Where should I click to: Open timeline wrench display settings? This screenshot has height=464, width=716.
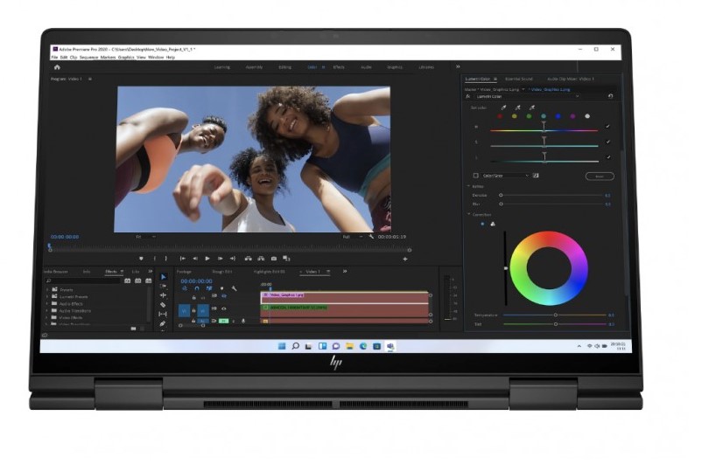tap(234, 288)
